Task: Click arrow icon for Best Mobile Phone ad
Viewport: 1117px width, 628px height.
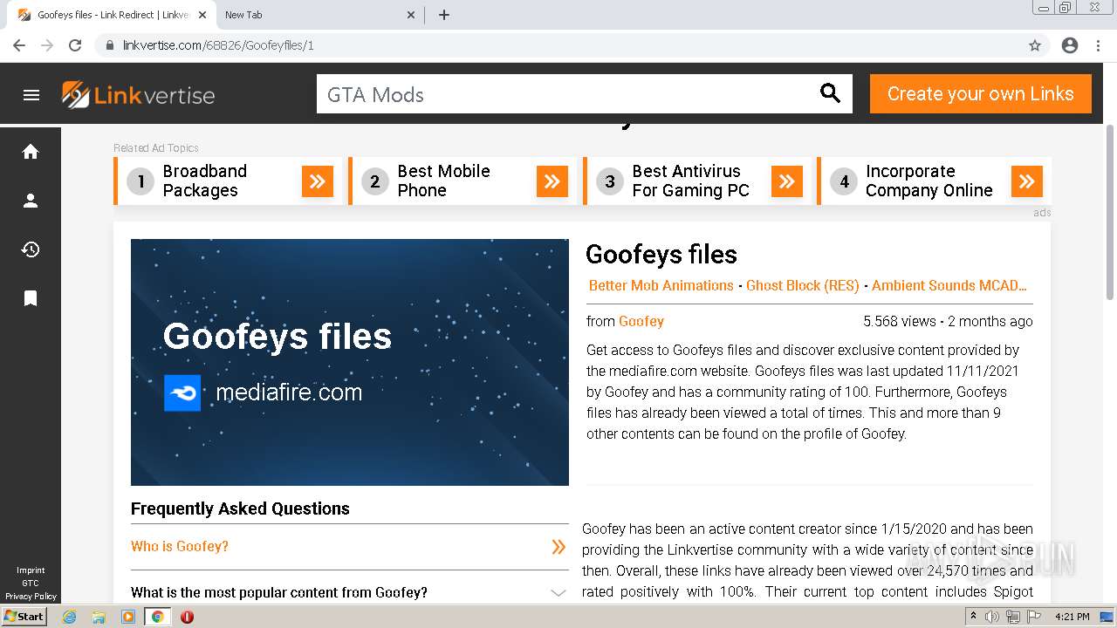Action: [x=552, y=181]
